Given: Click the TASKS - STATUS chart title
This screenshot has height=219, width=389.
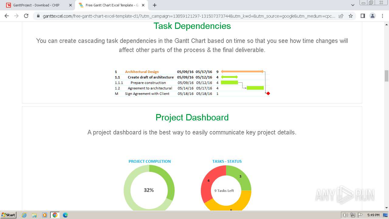Looking at the screenshot, I should [x=227, y=162].
